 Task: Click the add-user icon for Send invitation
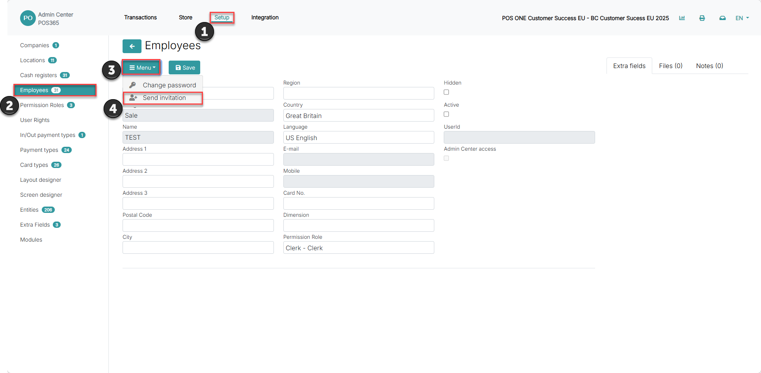[x=133, y=98]
